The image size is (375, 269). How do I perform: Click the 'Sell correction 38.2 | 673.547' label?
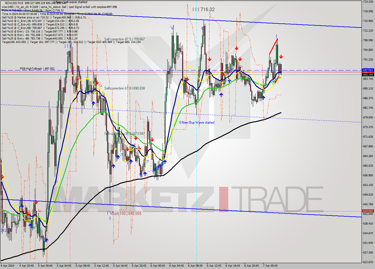click(125, 134)
